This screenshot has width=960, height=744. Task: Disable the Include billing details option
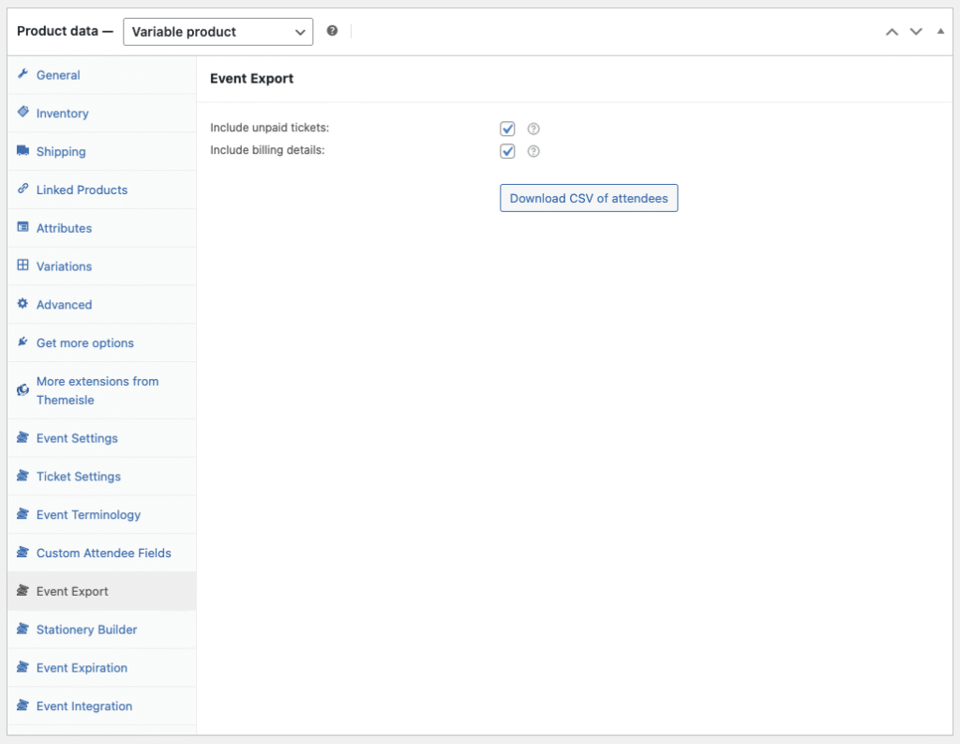click(x=507, y=151)
